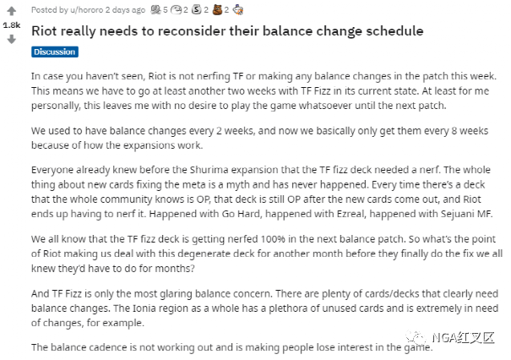
Task: Upvote the Riot balance schedule post
Action: point(12,11)
